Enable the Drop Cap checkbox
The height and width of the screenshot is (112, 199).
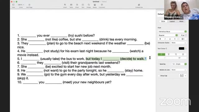(159, 76)
